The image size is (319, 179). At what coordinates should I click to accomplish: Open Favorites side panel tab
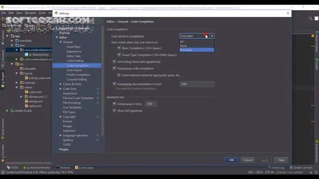(3, 153)
